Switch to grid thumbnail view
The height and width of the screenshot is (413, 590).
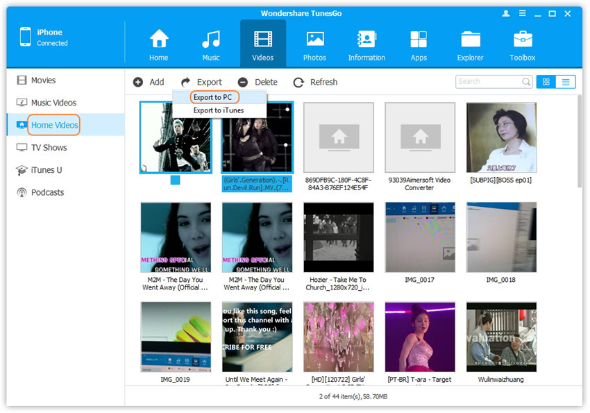[x=546, y=82]
